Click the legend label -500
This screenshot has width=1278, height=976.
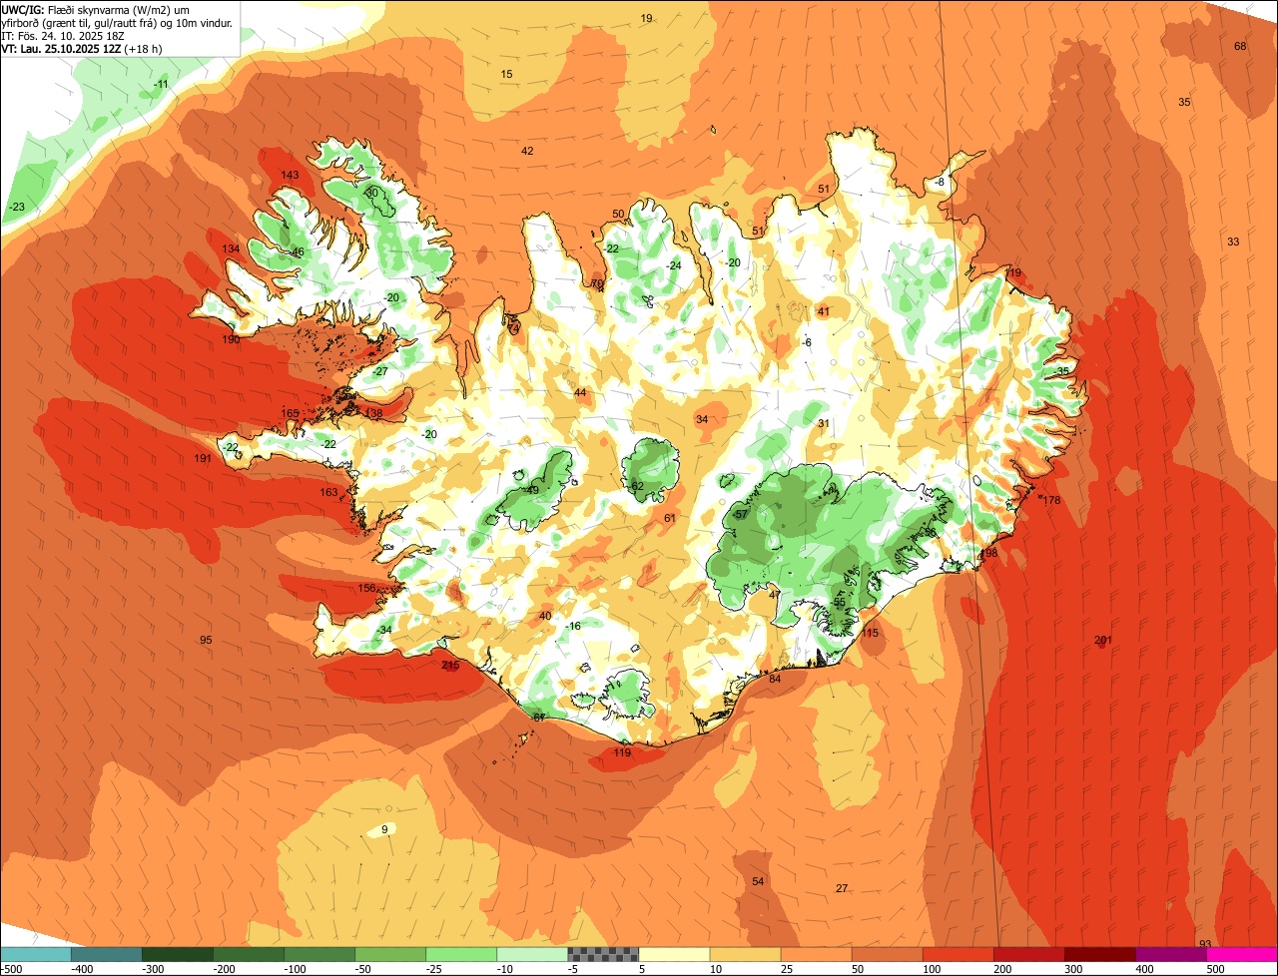[12, 969]
